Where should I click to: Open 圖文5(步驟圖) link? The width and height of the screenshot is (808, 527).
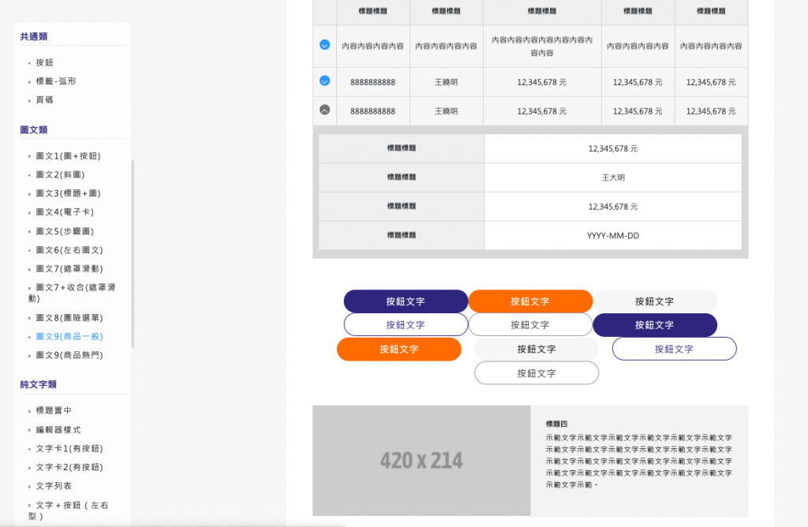point(65,231)
